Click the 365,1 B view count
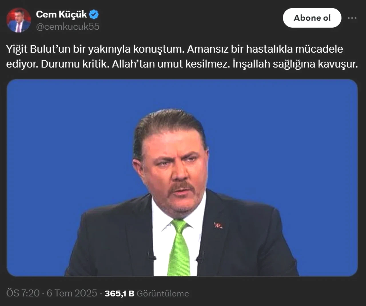This screenshot has width=366, height=306. 119,293
